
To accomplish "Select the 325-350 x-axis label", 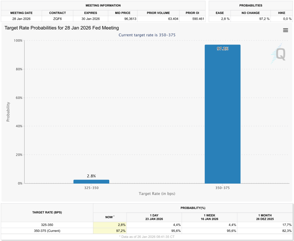I will (x=91, y=188).
